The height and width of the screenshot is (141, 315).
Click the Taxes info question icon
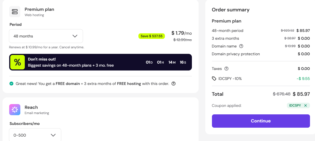click(x=226, y=69)
